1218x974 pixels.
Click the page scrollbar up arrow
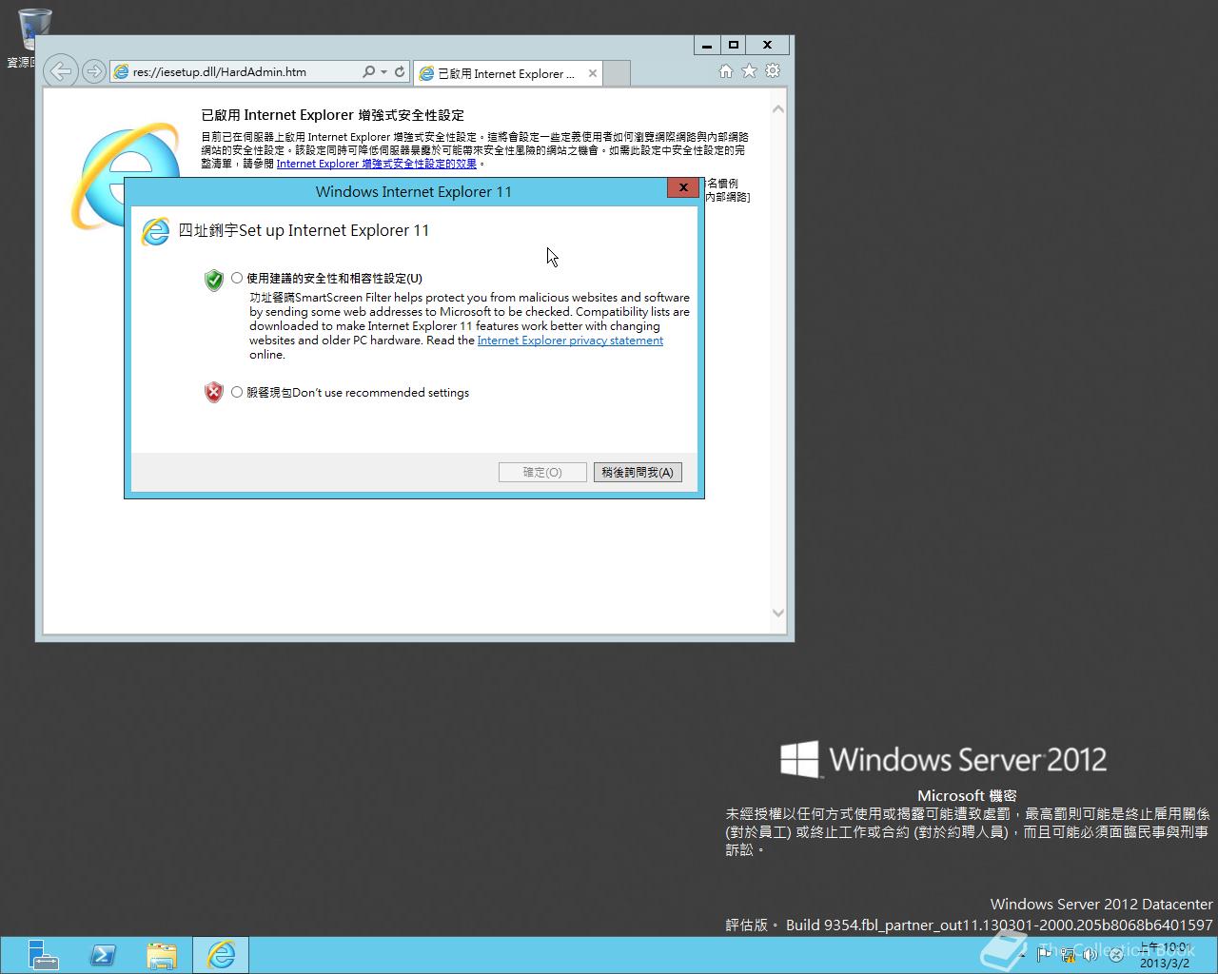tap(778, 109)
